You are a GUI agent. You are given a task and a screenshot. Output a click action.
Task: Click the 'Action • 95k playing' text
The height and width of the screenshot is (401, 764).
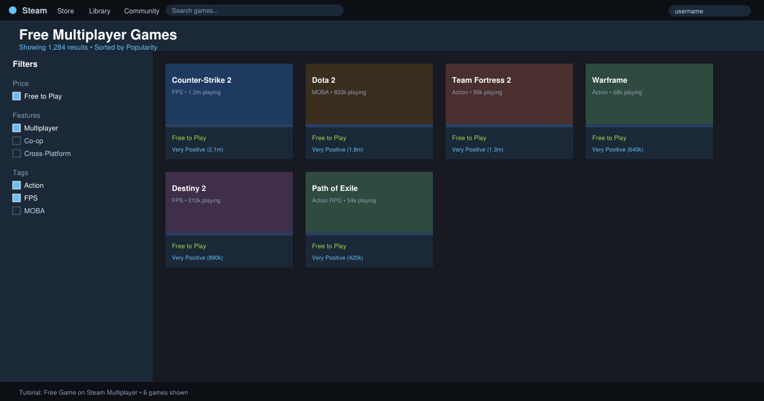[477, 92]
